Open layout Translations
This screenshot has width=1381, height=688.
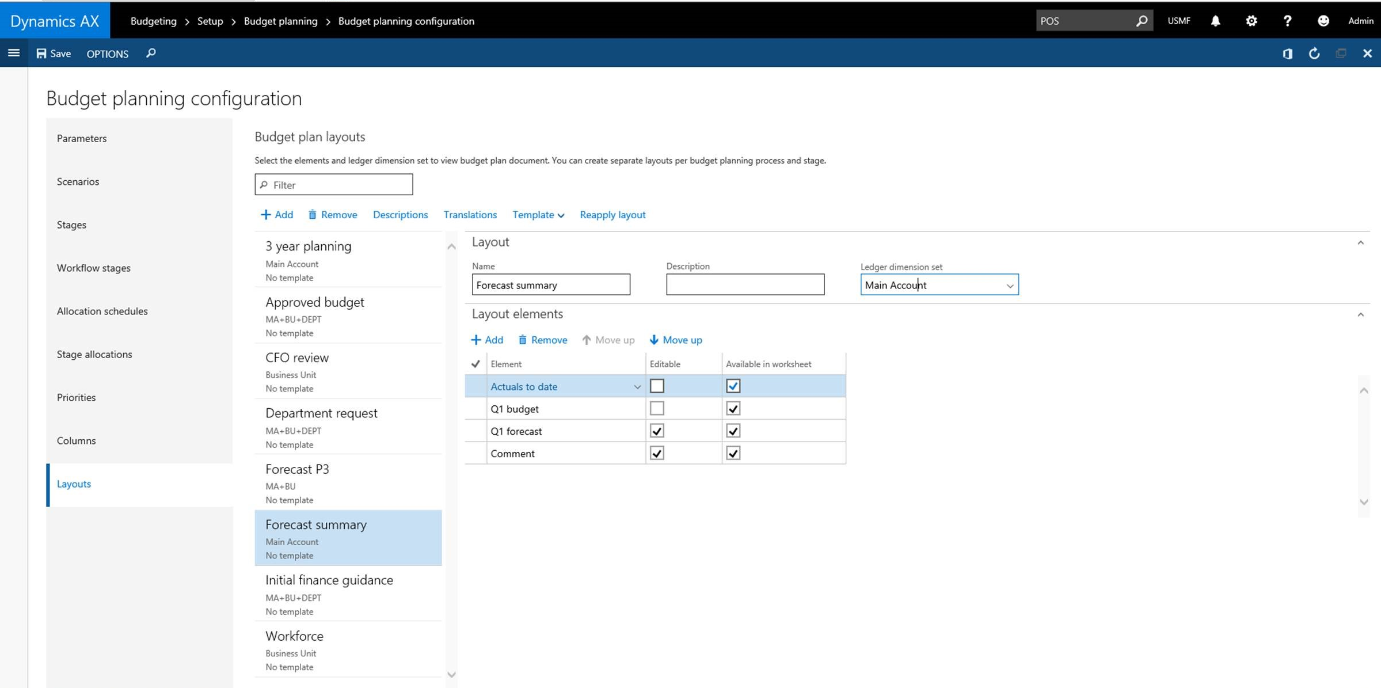point(470,215)
